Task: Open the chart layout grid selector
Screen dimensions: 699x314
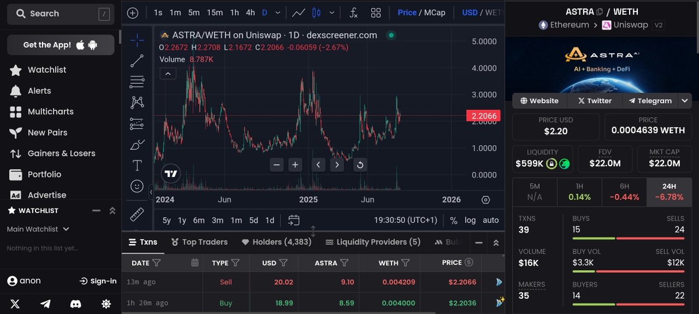Action: click(x=376, y=13)
